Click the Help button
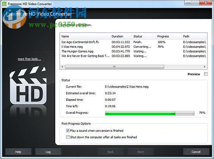 [18, 152]
